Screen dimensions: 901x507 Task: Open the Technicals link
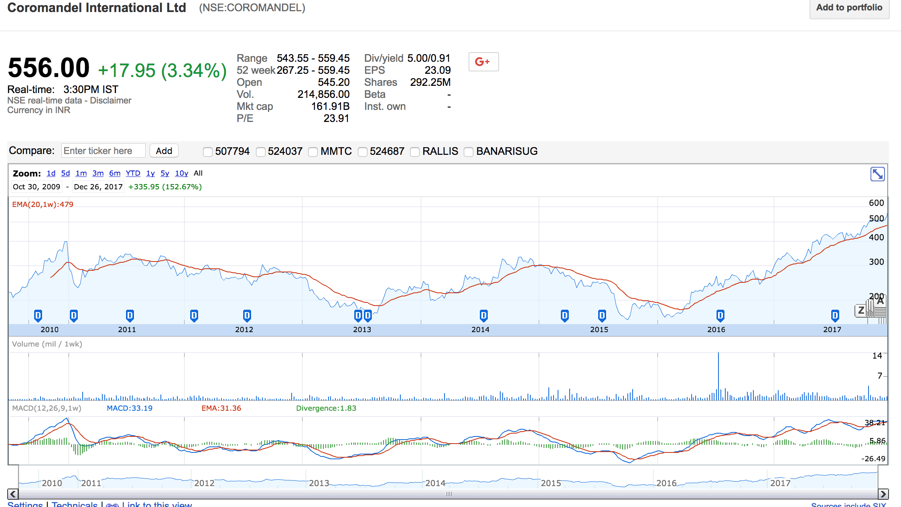75,505
